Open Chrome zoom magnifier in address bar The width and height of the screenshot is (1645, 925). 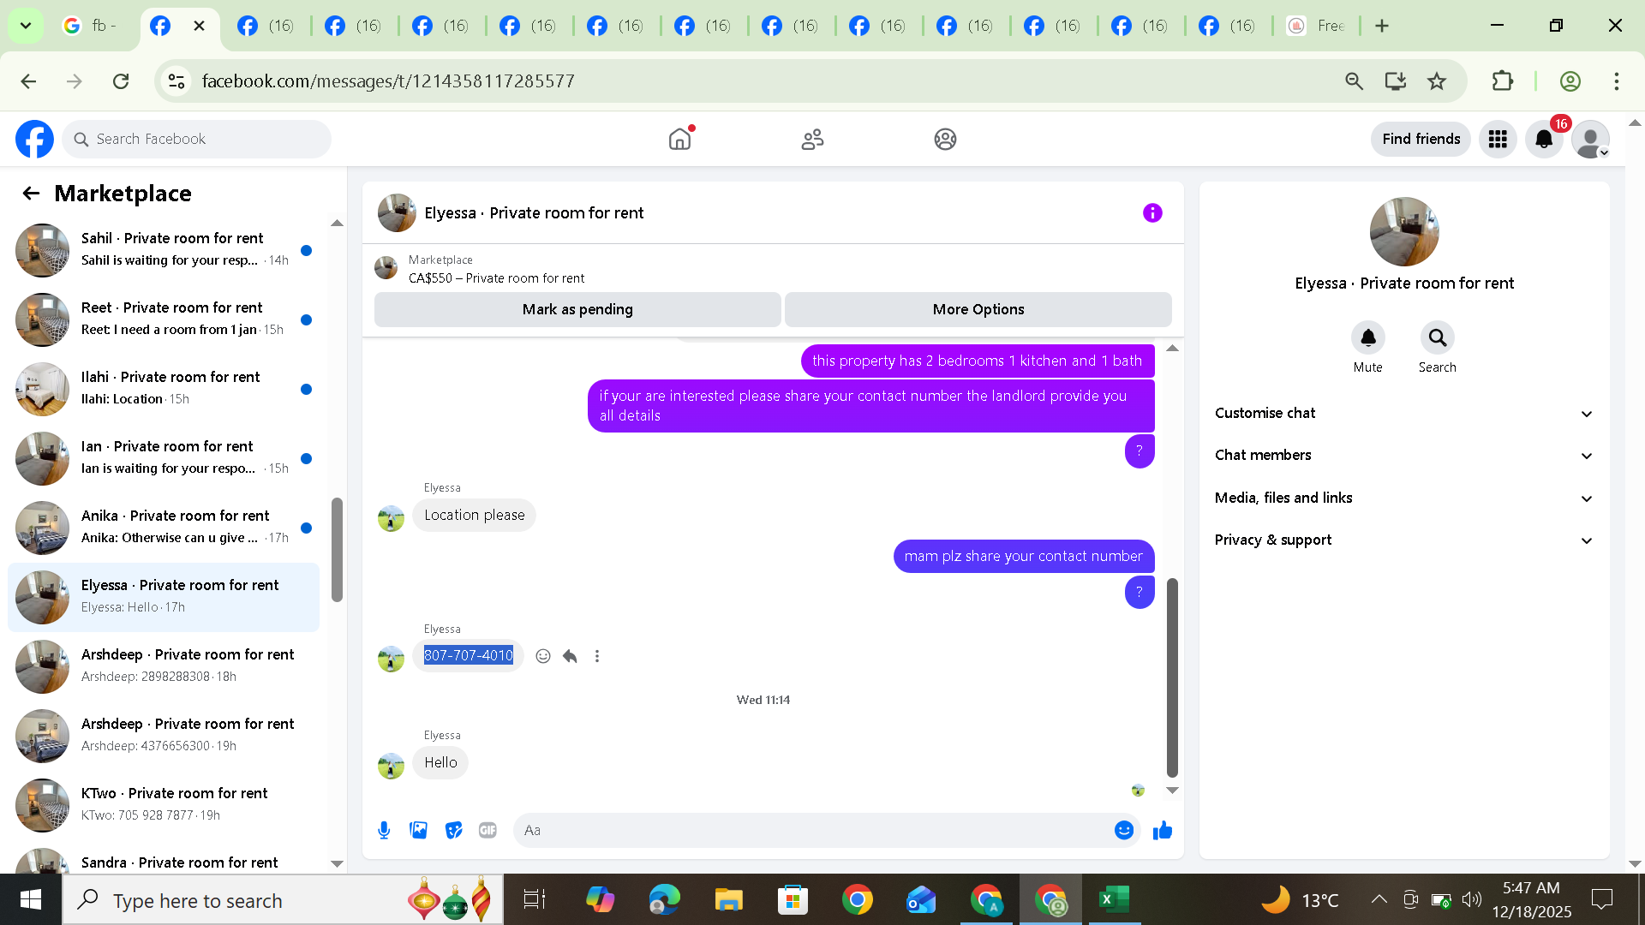[1354, 81]
